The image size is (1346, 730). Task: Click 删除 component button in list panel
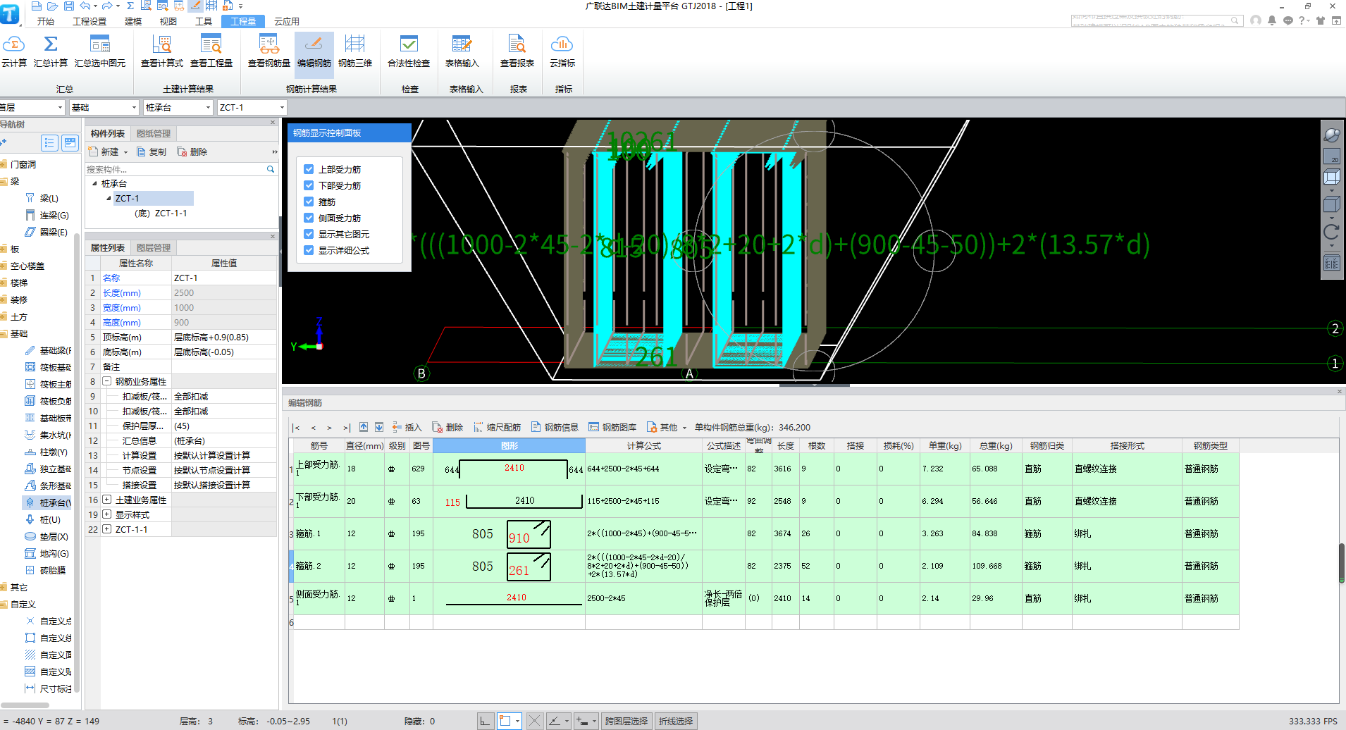[192, 151]
